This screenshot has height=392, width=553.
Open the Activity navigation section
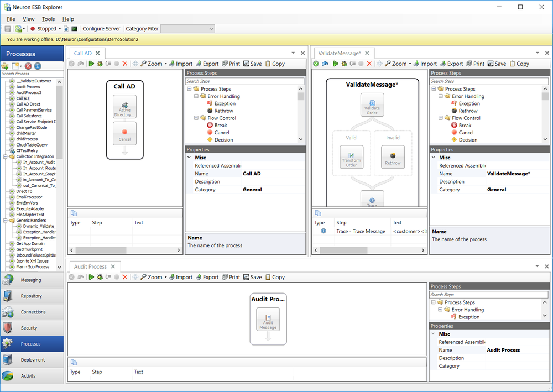click(32, 376)
